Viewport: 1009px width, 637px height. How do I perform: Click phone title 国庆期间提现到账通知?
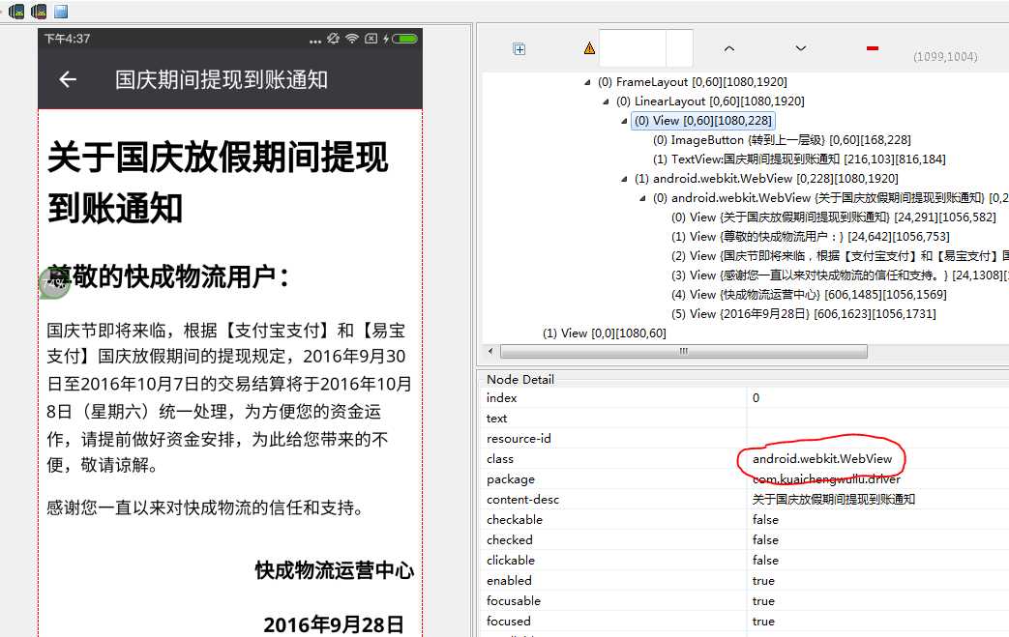point(222,79)
